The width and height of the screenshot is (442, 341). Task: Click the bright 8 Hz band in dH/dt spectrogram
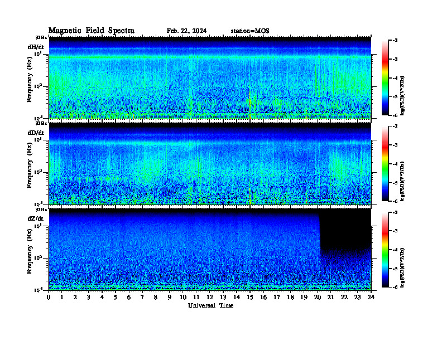pos(210,57)
